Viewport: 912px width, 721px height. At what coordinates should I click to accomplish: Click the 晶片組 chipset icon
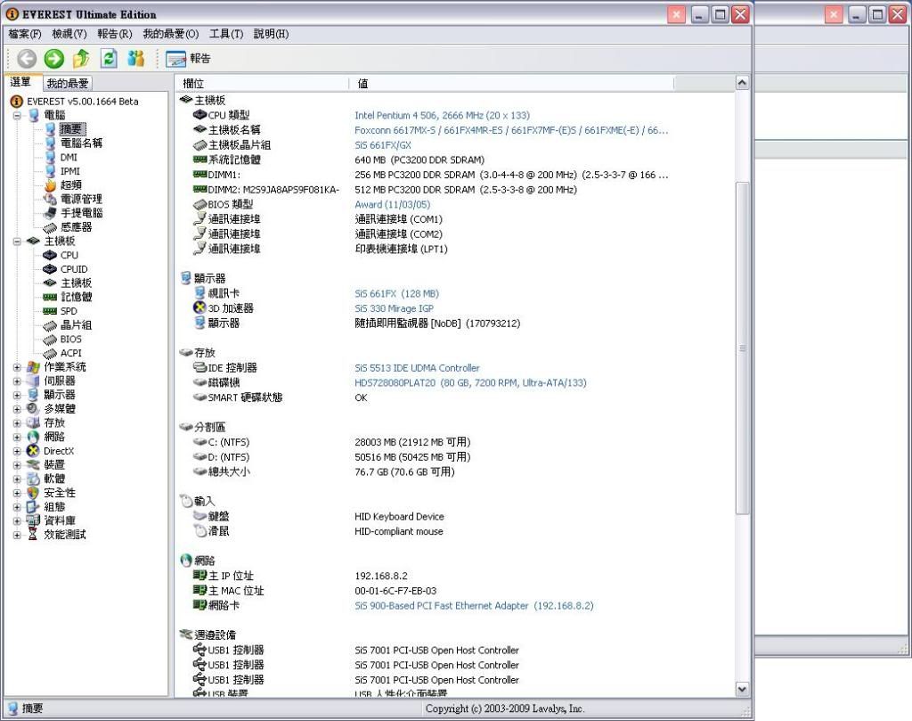50,325
